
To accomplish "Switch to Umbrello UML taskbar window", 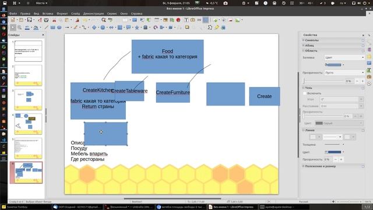I will (x=129, y=207).
